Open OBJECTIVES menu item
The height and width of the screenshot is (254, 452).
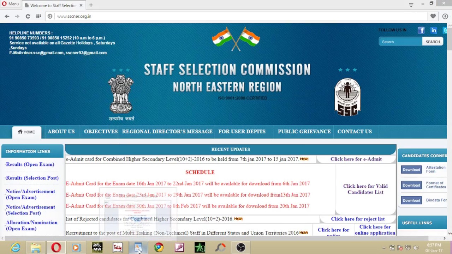click(101, 132)
